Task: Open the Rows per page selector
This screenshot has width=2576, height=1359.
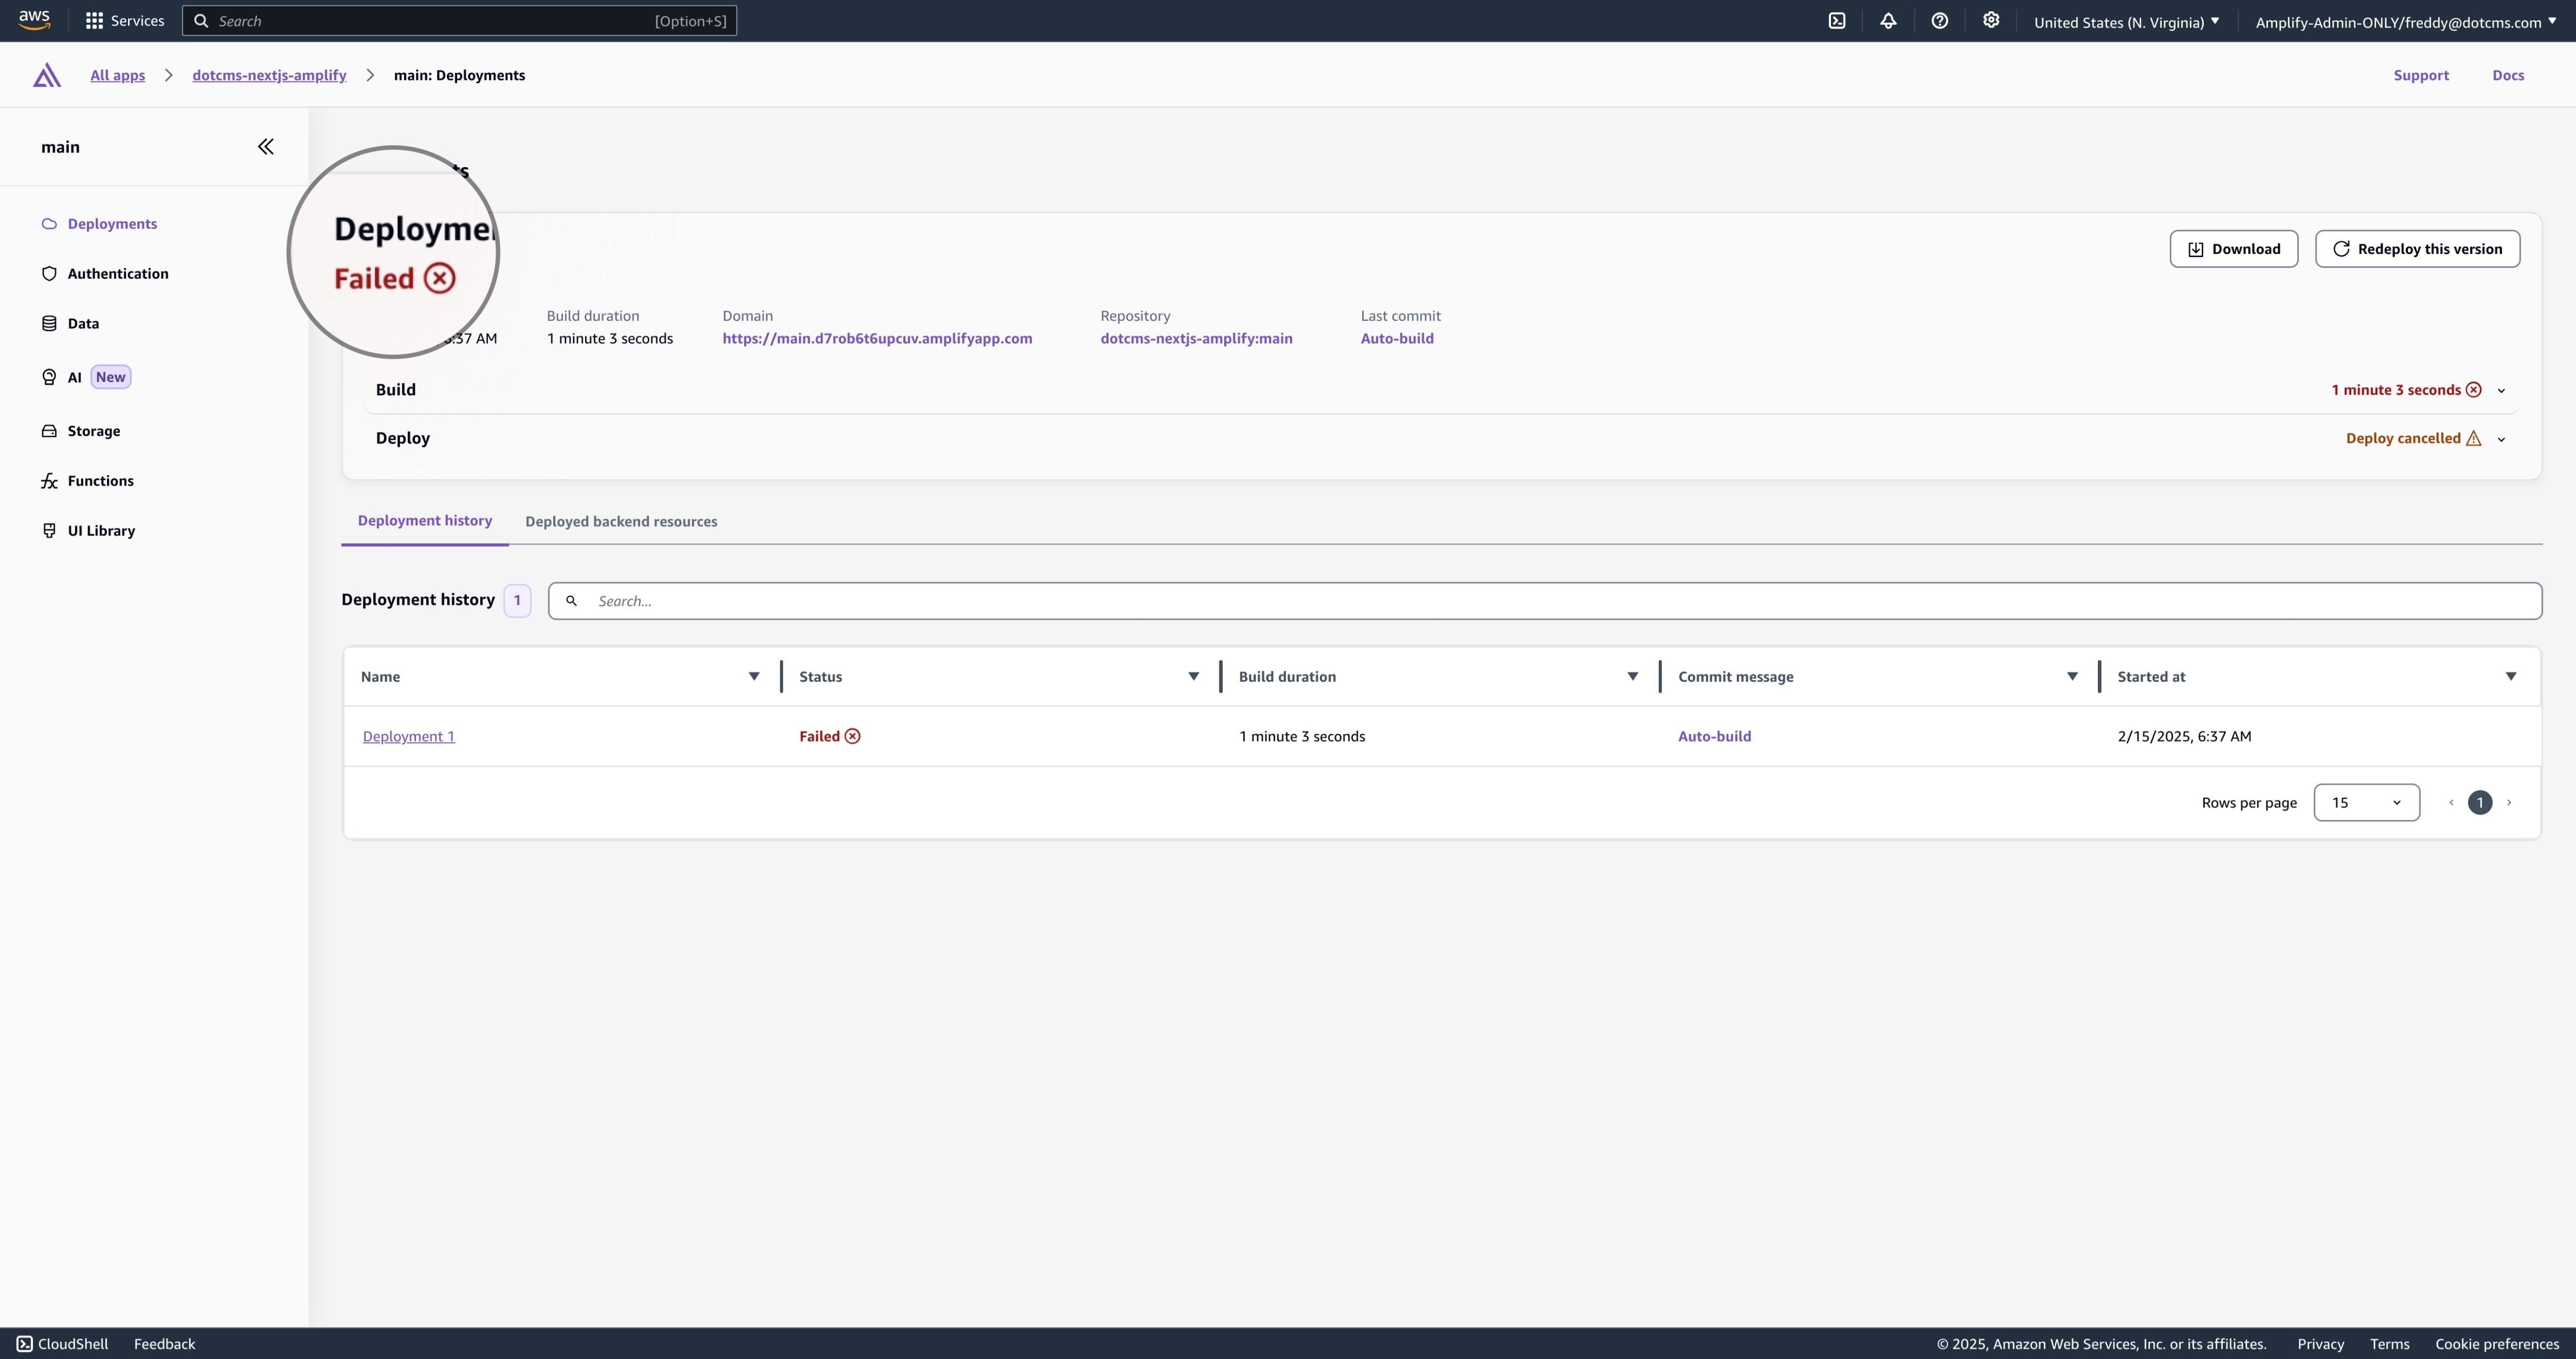Action: [2366, 802]
